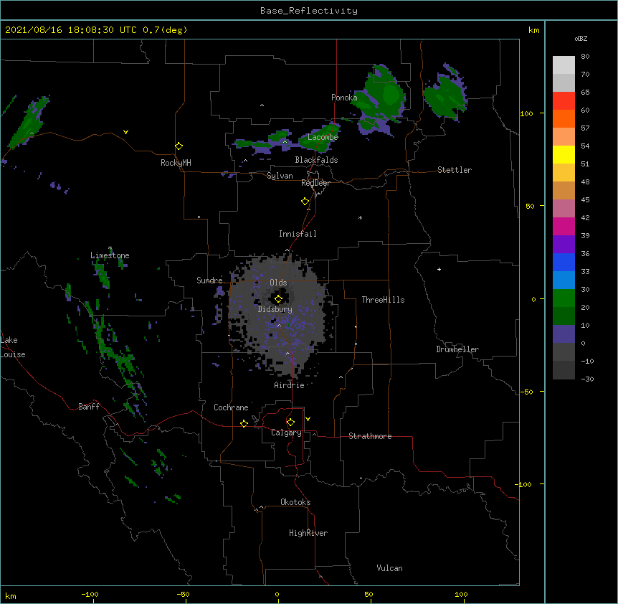The width and height of the screenshot is (618, 604).
Task: Click the yellow V marker northeast of Calgary
Action: pyautogui.click(x=308, y=419)
